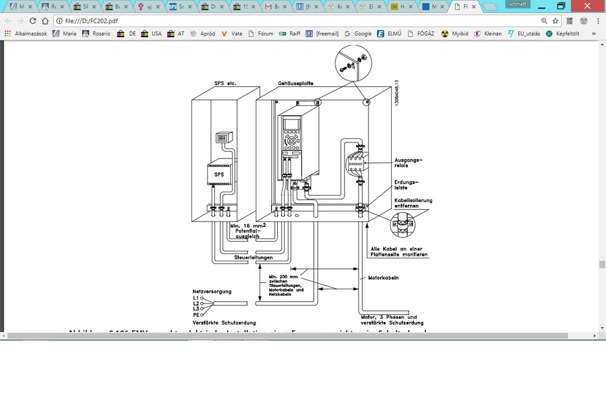Click the vertical scrollbar thumb of the PDF
The width and height of the screenshot is (606, 399).
point(602,264)
